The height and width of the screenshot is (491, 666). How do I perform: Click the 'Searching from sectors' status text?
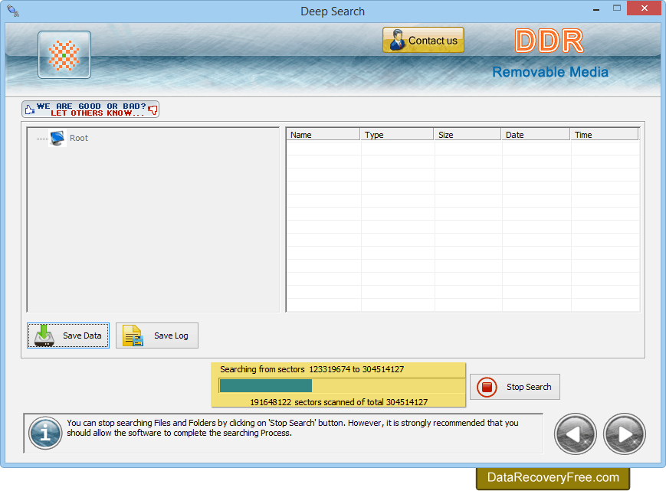pos(312,369)
